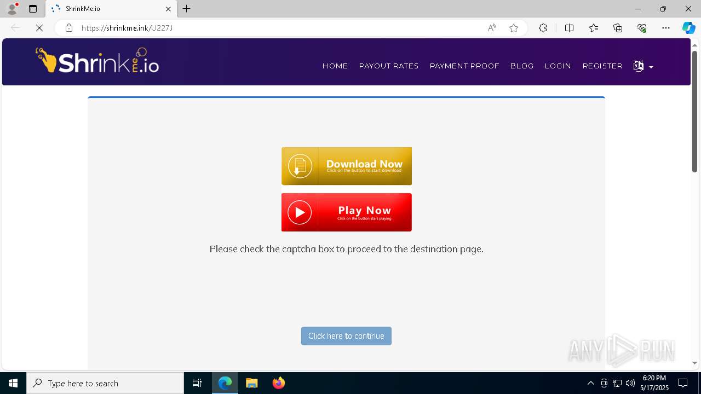Expand the language selector dropdown
The height and width of the screenshot is (394, 701).
(x=643, y=66)
